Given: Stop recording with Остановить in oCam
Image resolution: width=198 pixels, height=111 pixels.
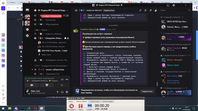Looking at the screenshot, I should pyautogui.click(x=71, y=107).
